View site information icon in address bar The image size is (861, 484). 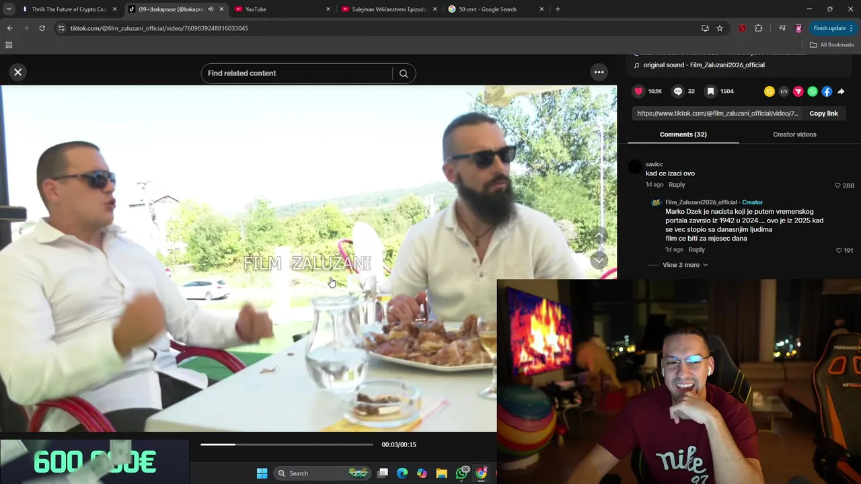click(x=61, y=28)
